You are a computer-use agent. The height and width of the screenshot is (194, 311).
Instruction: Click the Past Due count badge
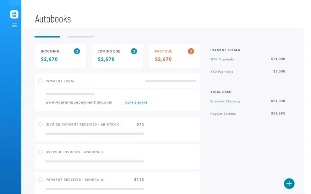coord(191,51)
